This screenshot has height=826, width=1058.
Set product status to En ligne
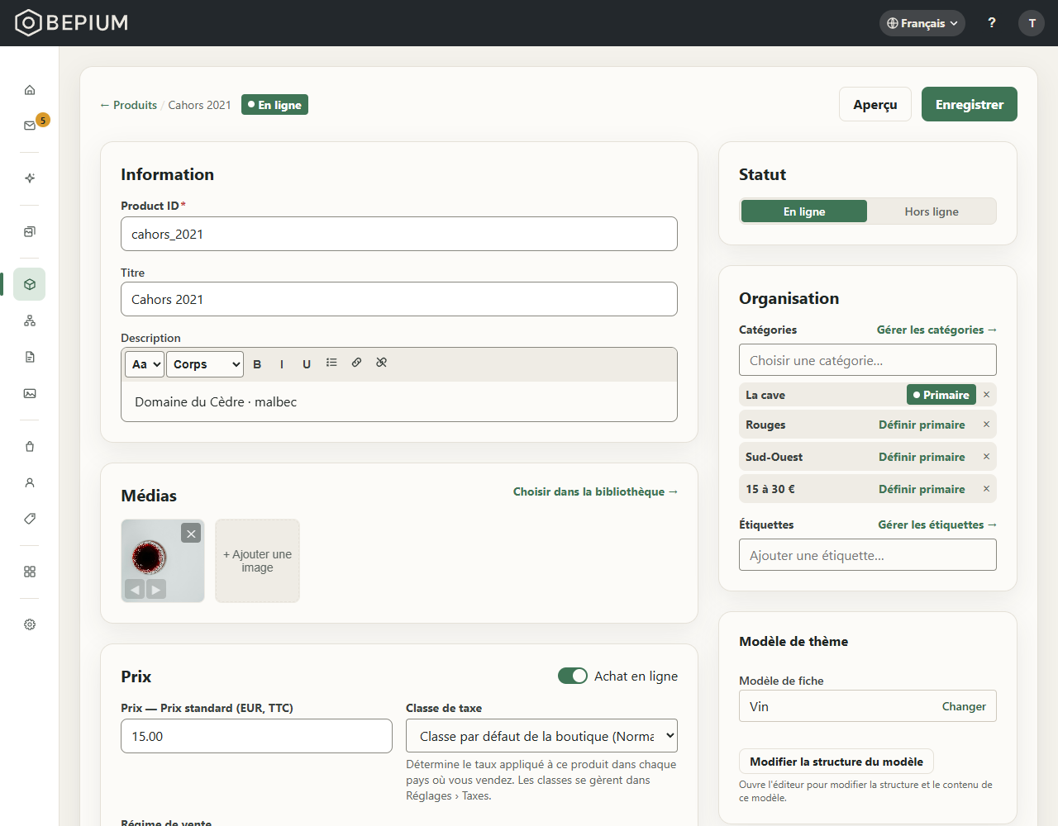(804, 211)
